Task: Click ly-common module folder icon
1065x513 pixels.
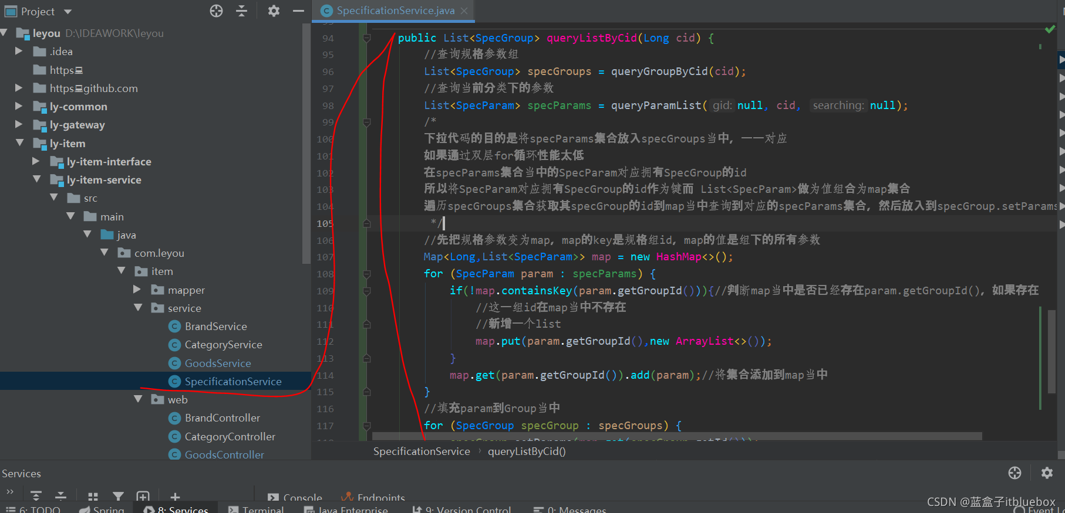Action: point(40,107)
